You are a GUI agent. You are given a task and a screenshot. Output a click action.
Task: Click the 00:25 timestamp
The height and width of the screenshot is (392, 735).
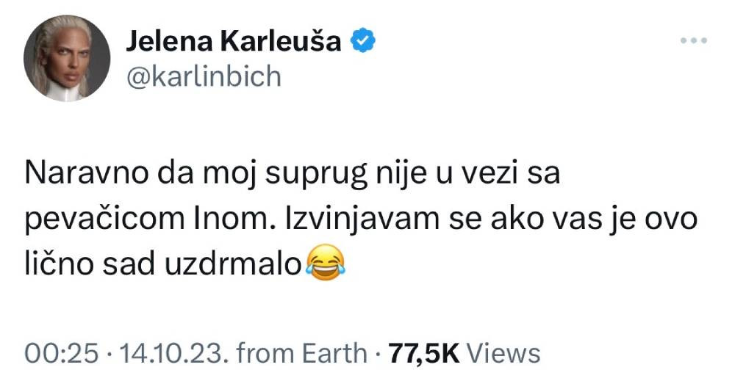[x=61, y=353]
